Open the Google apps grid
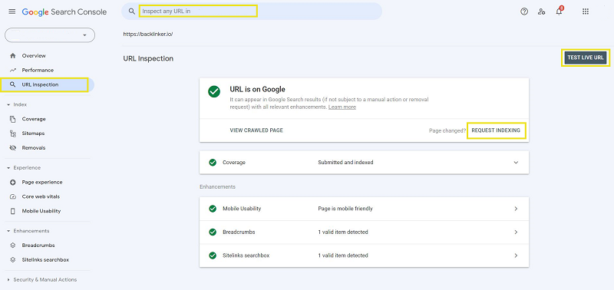614x290 pixels. pyautogui.click(x=586, y=12)
